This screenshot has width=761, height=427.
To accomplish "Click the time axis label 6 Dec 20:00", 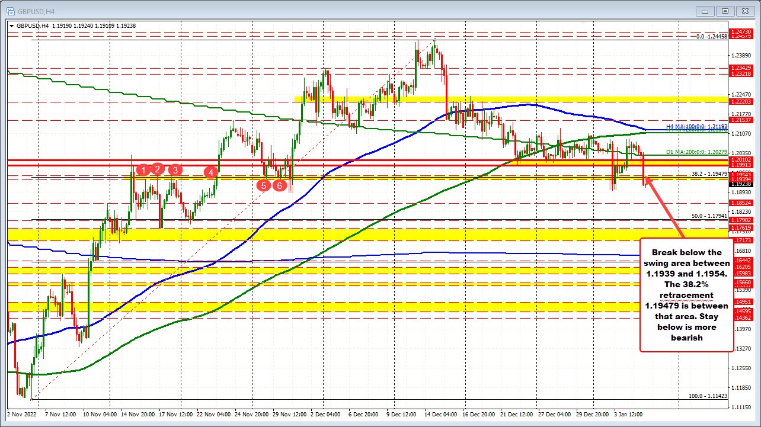I will 363,416.
